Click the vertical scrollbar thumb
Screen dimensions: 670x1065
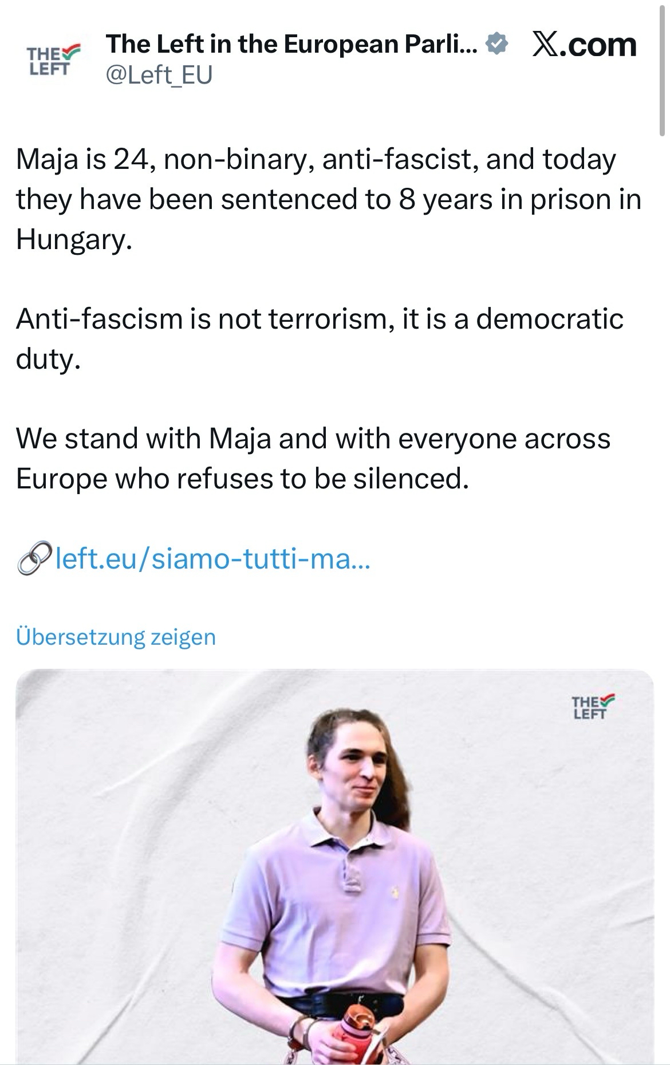point(663,69)
